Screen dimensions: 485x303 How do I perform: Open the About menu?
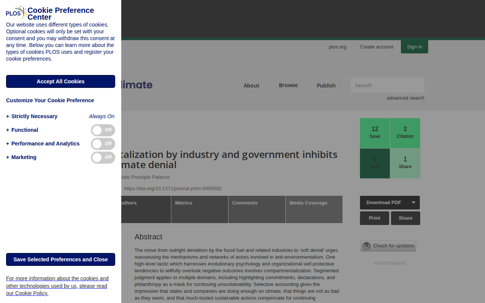click(x=251, y=86)
